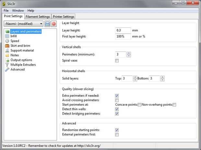Uncheck Detect thin walls
The image size is (201, 150).
117,109
